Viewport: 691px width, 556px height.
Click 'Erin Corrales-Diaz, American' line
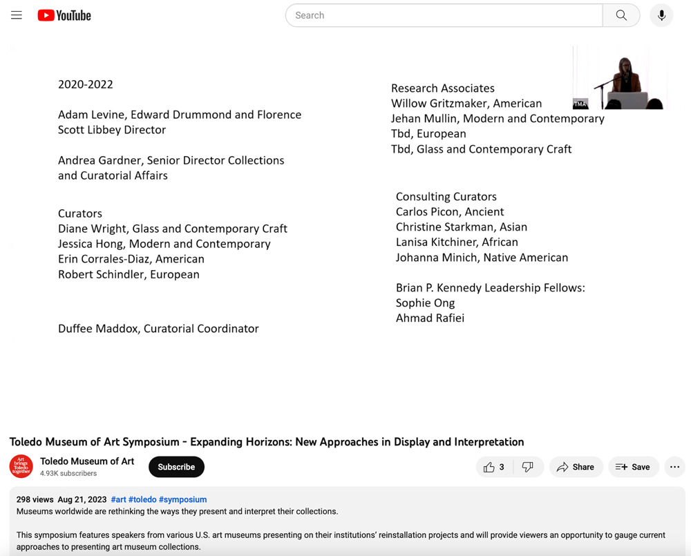pyautogui.click(x=131, y=259)
